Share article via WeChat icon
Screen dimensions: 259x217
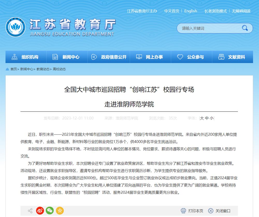(50, 211)
